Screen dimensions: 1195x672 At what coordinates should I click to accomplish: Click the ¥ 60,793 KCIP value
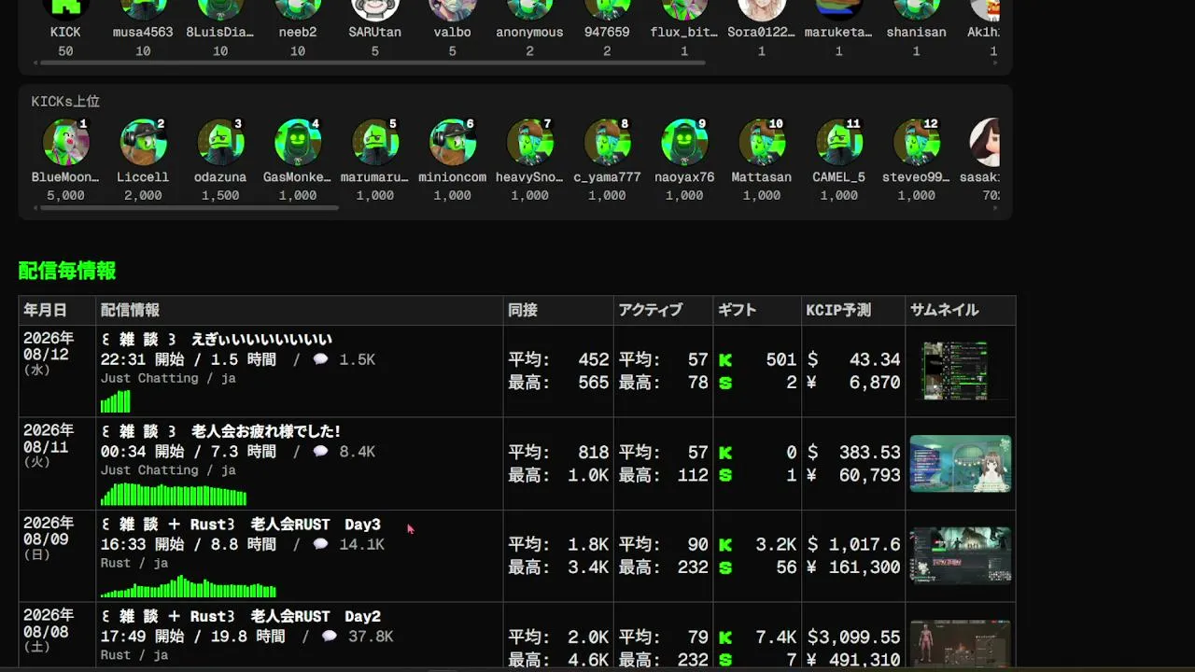pyautogui.click(x=853, y=475)
